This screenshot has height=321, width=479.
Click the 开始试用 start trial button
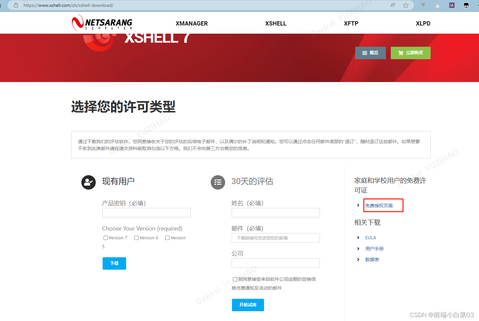click(x=248, y=305)
